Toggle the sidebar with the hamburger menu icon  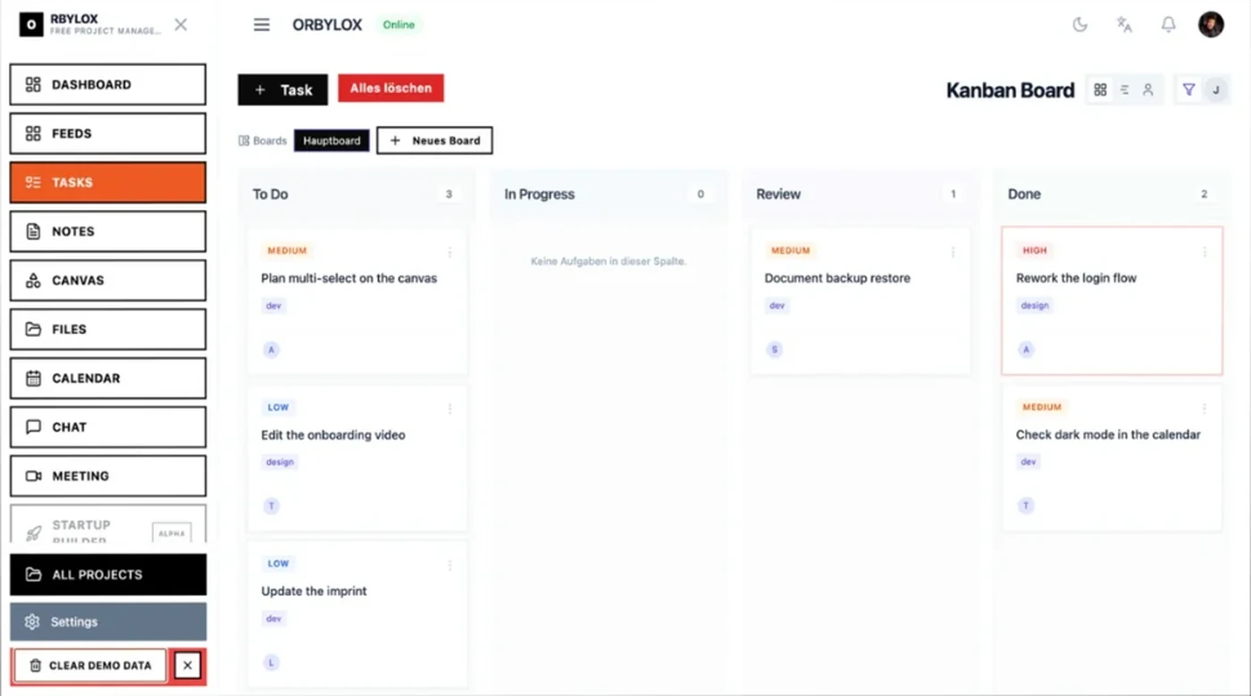261,25
